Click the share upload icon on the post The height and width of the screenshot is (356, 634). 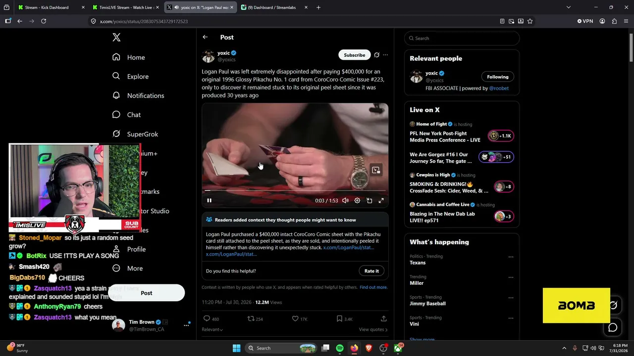pos(384,319)
